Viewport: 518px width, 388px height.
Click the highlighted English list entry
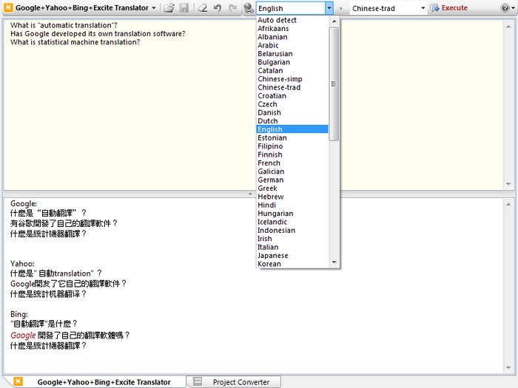point(292,129)
